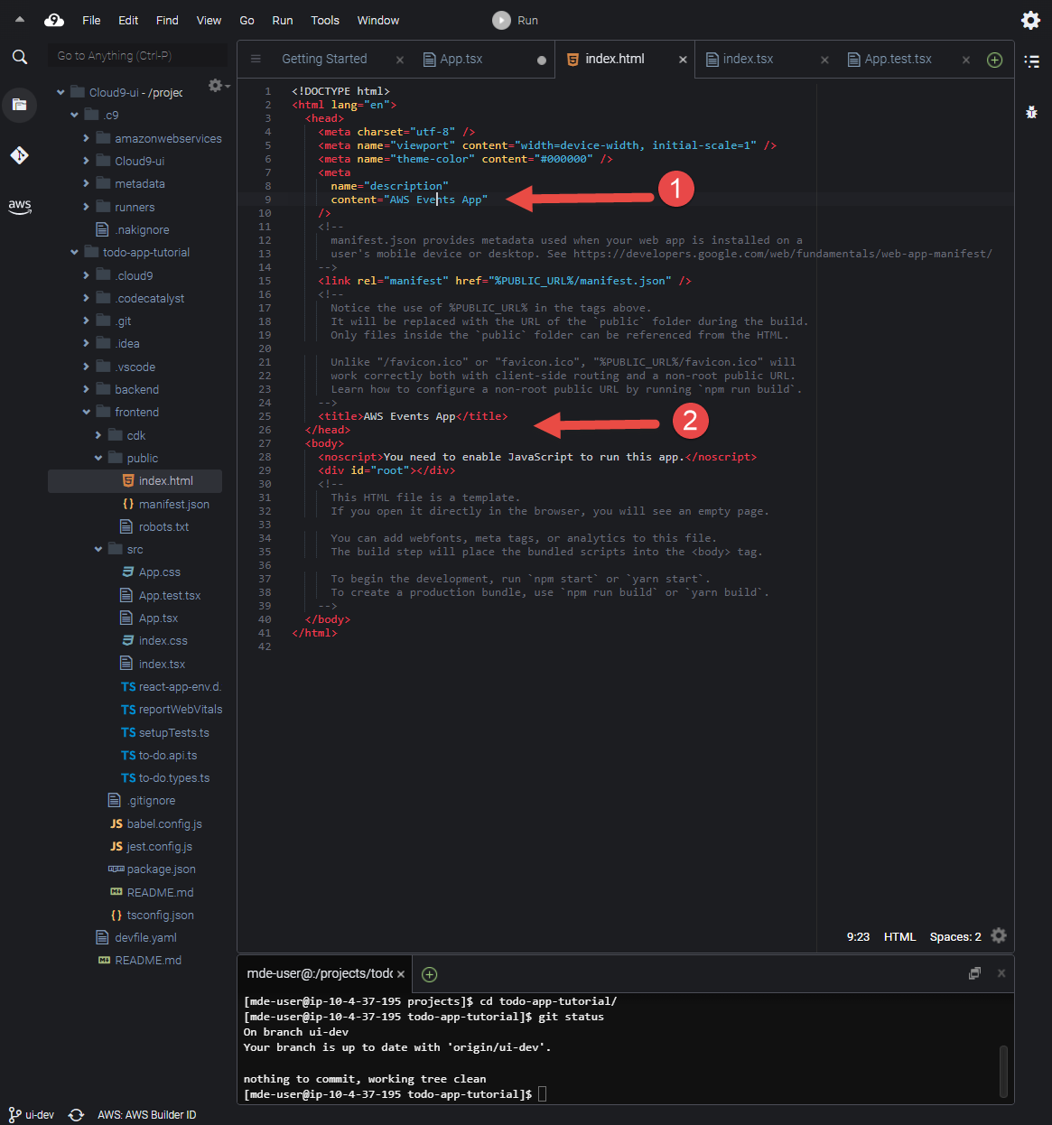Screen dimensions: 1052x1125
Task: Expand the amazonwebservices folder
Action: pos(86,138)
